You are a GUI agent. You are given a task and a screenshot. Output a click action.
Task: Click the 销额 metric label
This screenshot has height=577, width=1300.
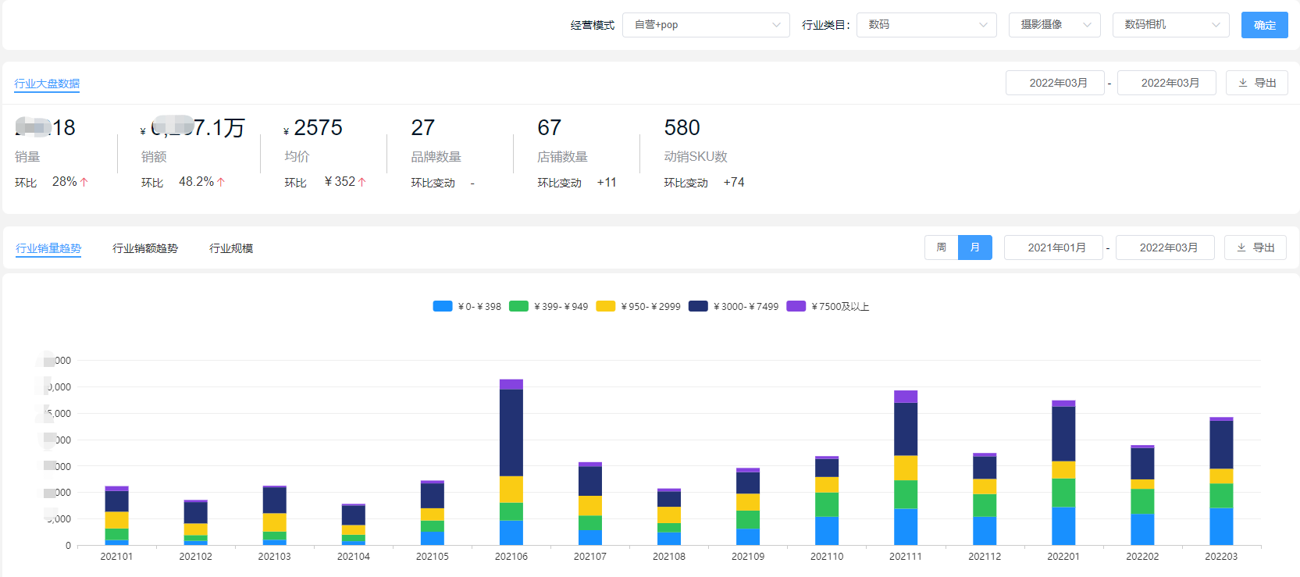(154, 157)
